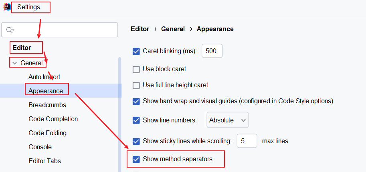Open Breadcrumbs settings page
366x172 pixels.
click(47, 105)
